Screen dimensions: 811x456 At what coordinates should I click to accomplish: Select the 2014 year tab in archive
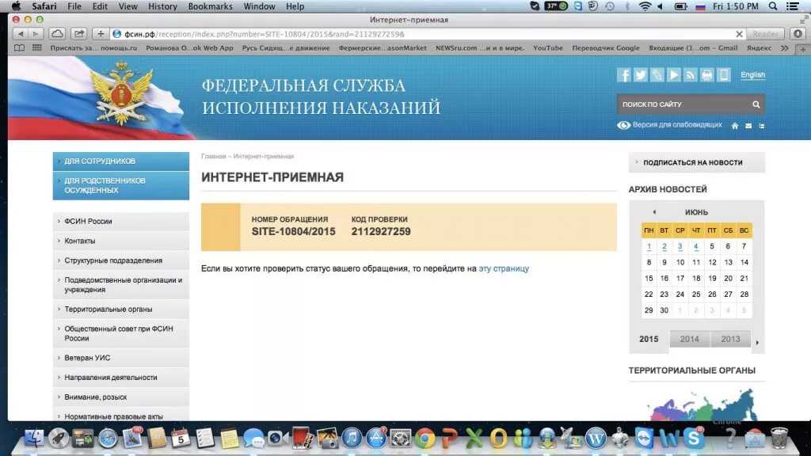[690, 339]
